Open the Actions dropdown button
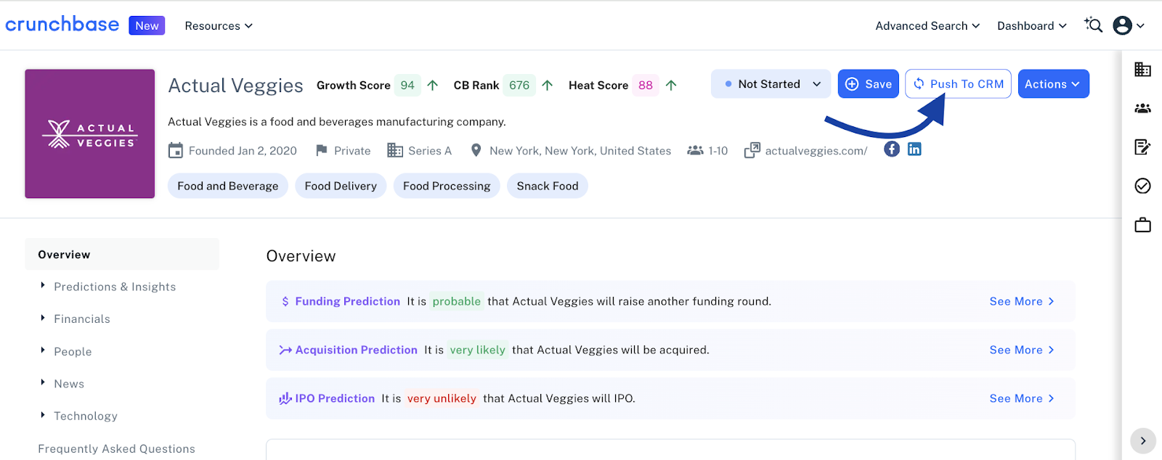Screen dimensions: 1162x460 click(x=1053, y=84)
